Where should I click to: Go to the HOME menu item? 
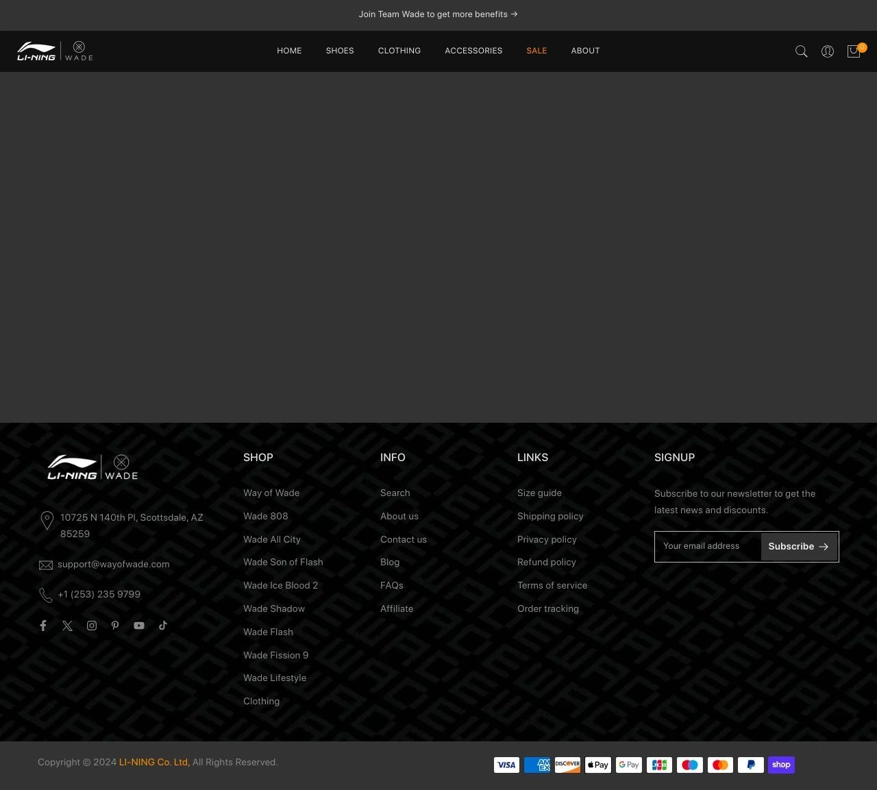pyautogui.click(x=289, y=51)
